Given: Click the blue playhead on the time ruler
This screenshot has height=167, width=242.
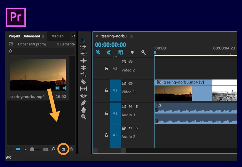Looking at the screenshot, I should coord(155,53).
